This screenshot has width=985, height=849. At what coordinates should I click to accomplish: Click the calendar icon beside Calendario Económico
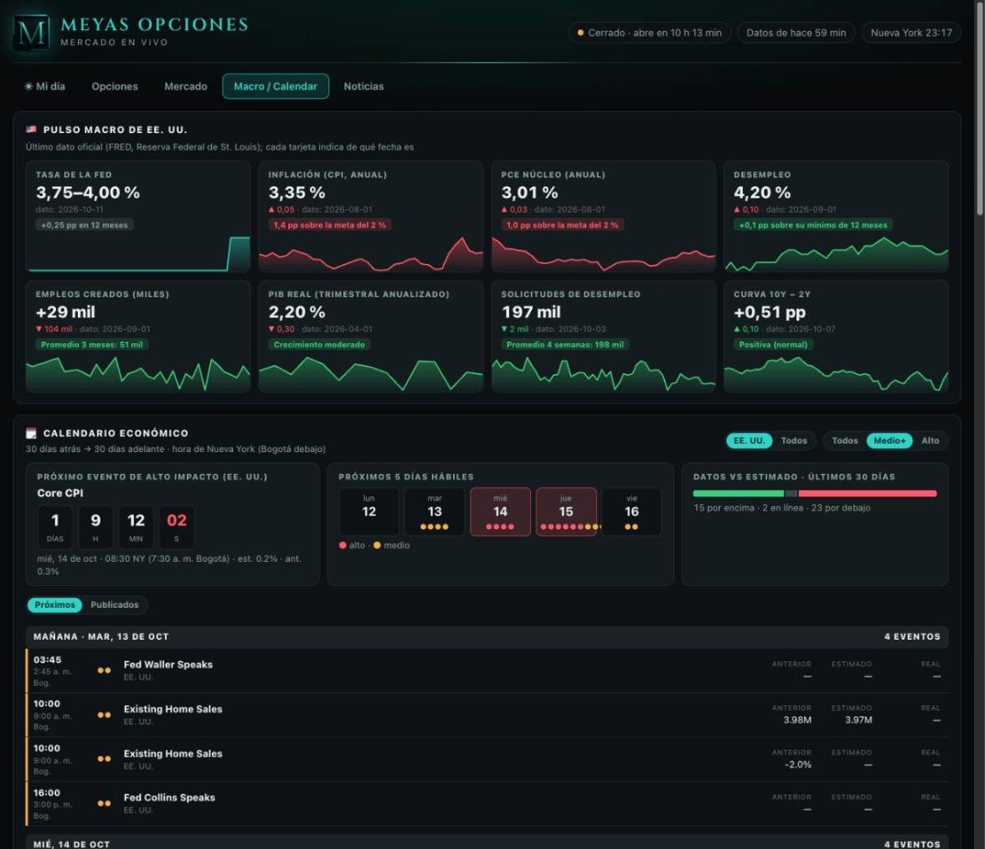click(x=32, y=434)
